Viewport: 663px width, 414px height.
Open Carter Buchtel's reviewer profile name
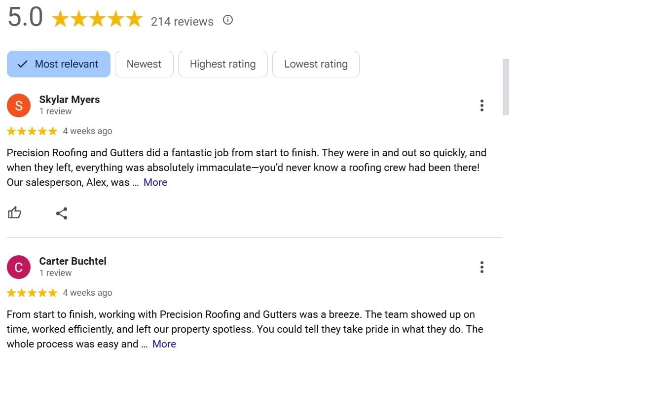[x=73, y=261]
